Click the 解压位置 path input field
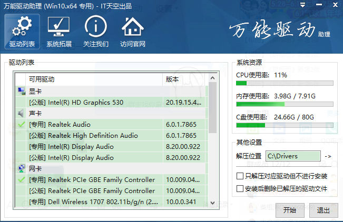 (x=292, y=156)
